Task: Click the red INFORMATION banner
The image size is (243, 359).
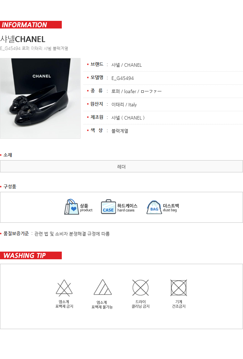Action: 31,25
